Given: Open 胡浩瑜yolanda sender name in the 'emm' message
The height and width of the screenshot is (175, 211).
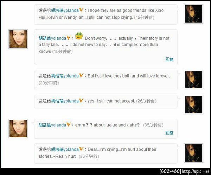Looking at the screenshot, I should tap(52, 125).
